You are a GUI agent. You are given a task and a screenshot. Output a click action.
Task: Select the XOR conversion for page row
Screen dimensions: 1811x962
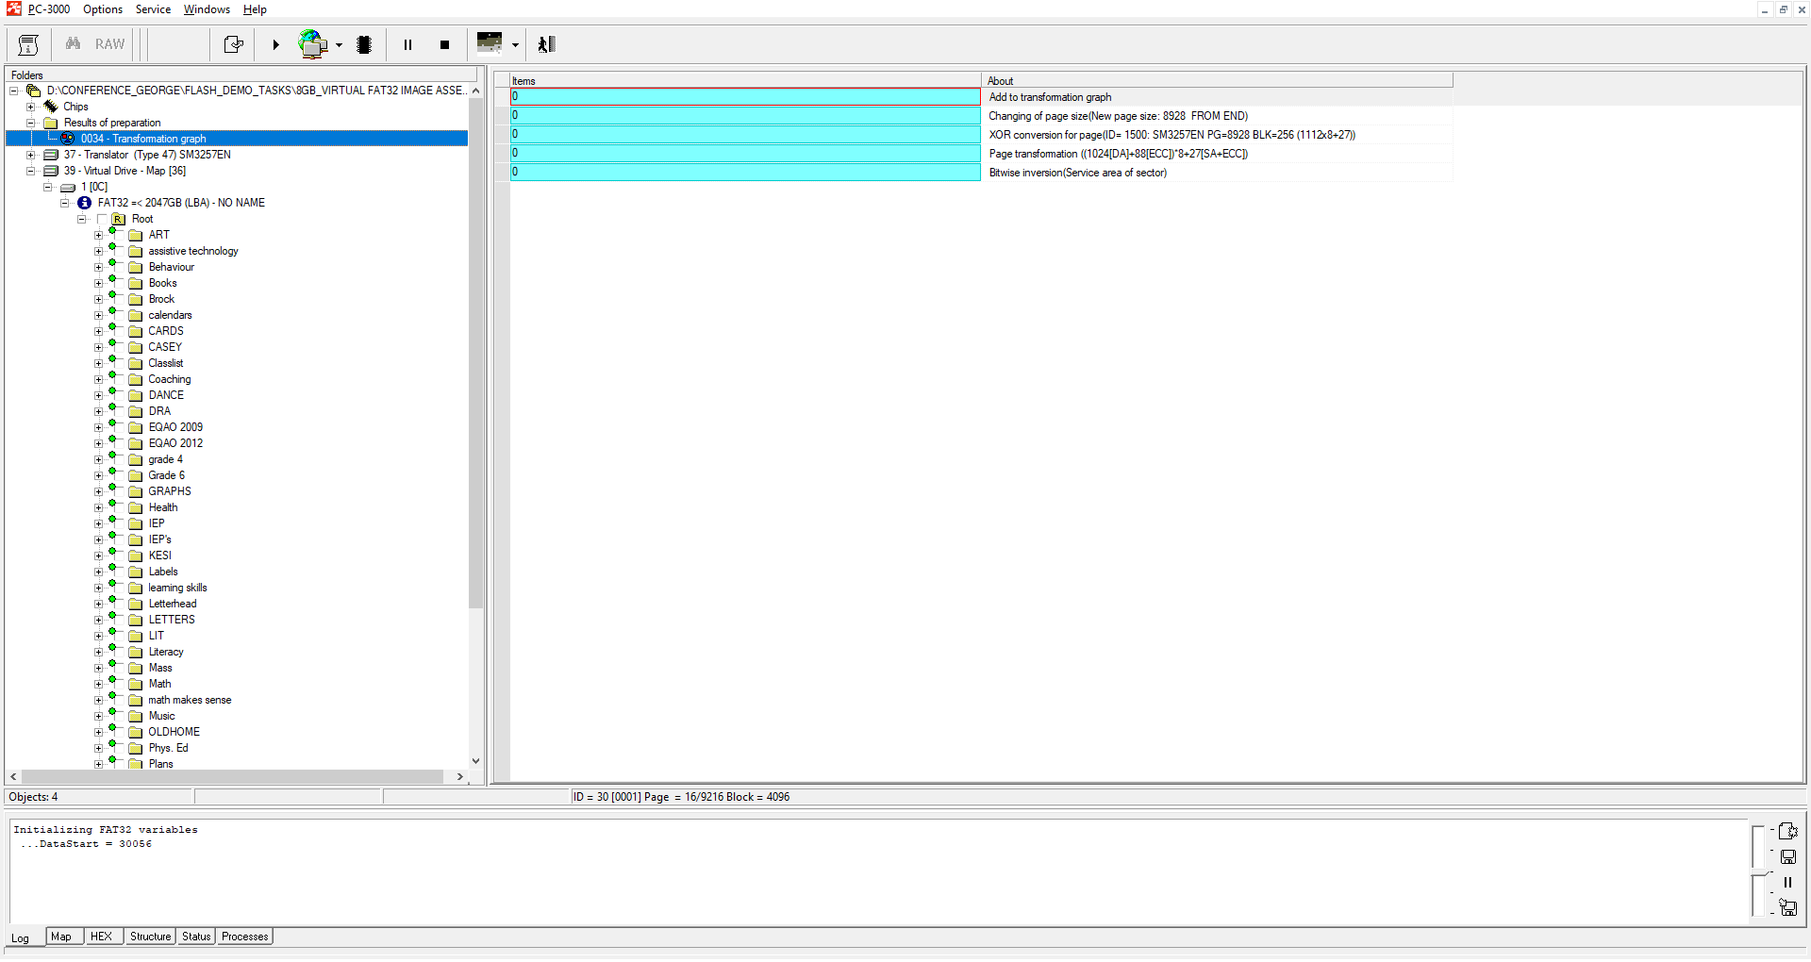pyautogui.click(x=1171, y=135)
